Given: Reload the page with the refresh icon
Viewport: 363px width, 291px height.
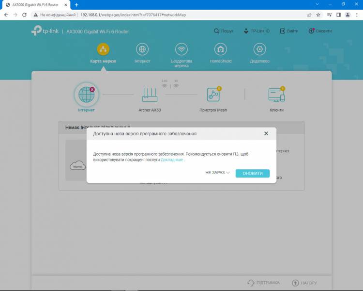Looking at the screenshot, I should point(24,15).
